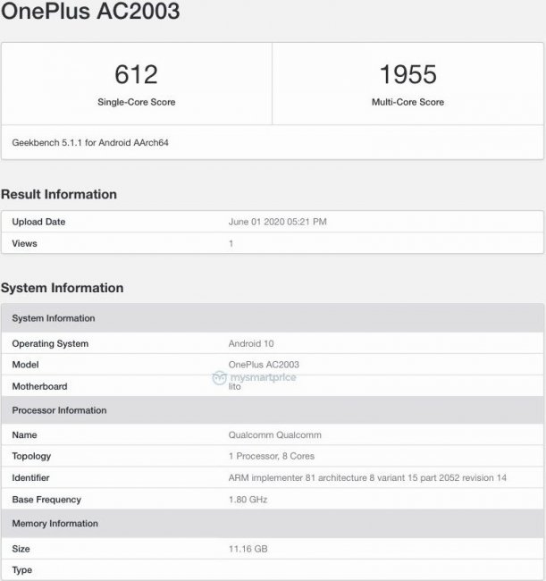Click the System Information section heading
The height and width of the screenshot is (581, 546).
point(62,288)
